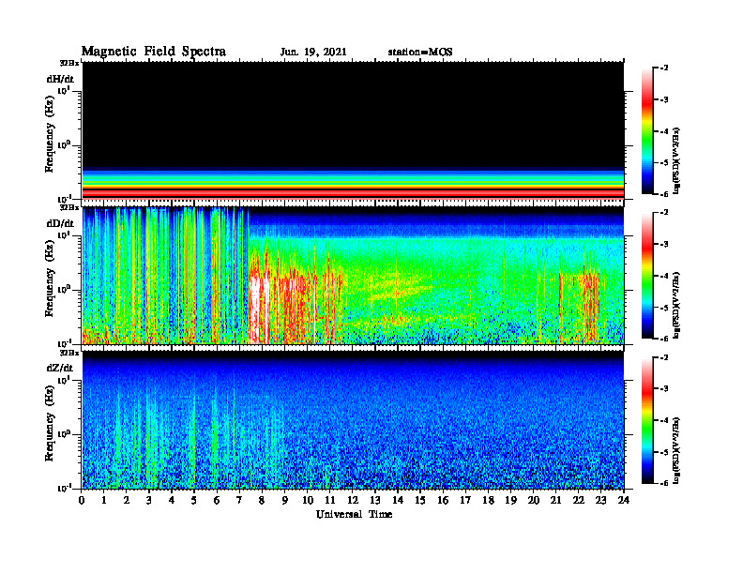
Task: Select the date text "Jun. 19, 2021"
Action: [x=313, y=52]
